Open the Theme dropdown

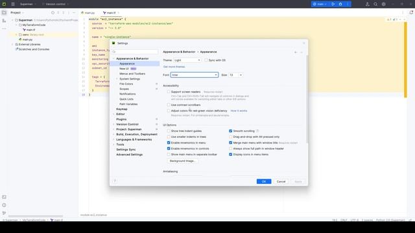pyautogui.click(x=187, y=60)
